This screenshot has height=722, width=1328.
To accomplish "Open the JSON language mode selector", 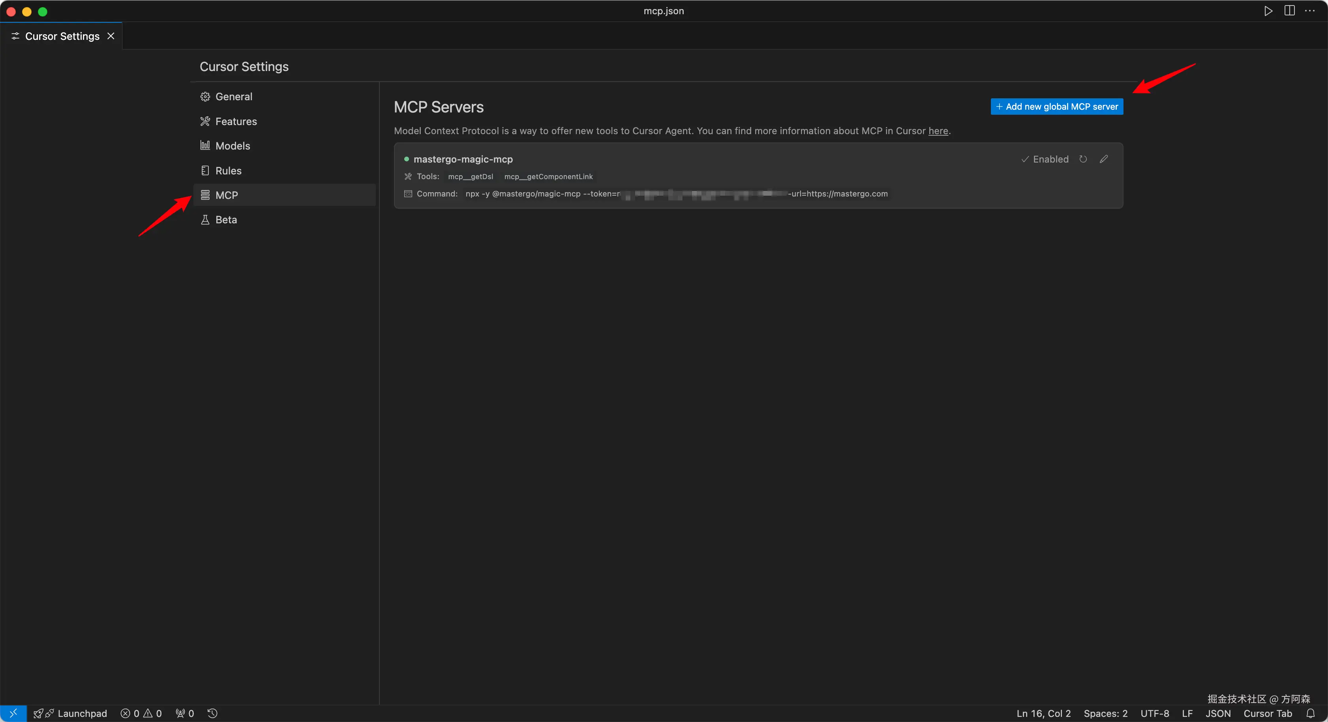I will (1218, 713).
